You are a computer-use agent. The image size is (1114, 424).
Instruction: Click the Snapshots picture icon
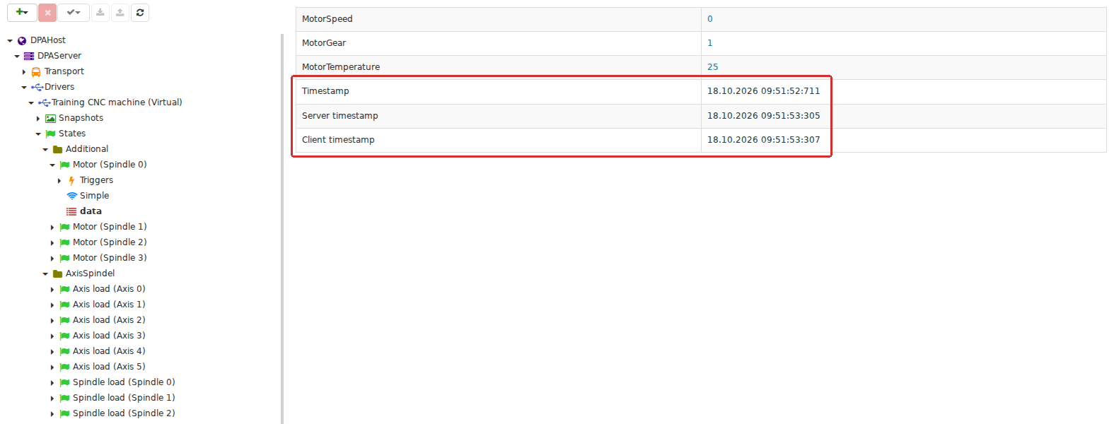tap(50, 119)
